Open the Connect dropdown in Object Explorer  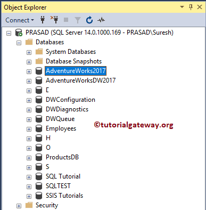coord(20,20)
